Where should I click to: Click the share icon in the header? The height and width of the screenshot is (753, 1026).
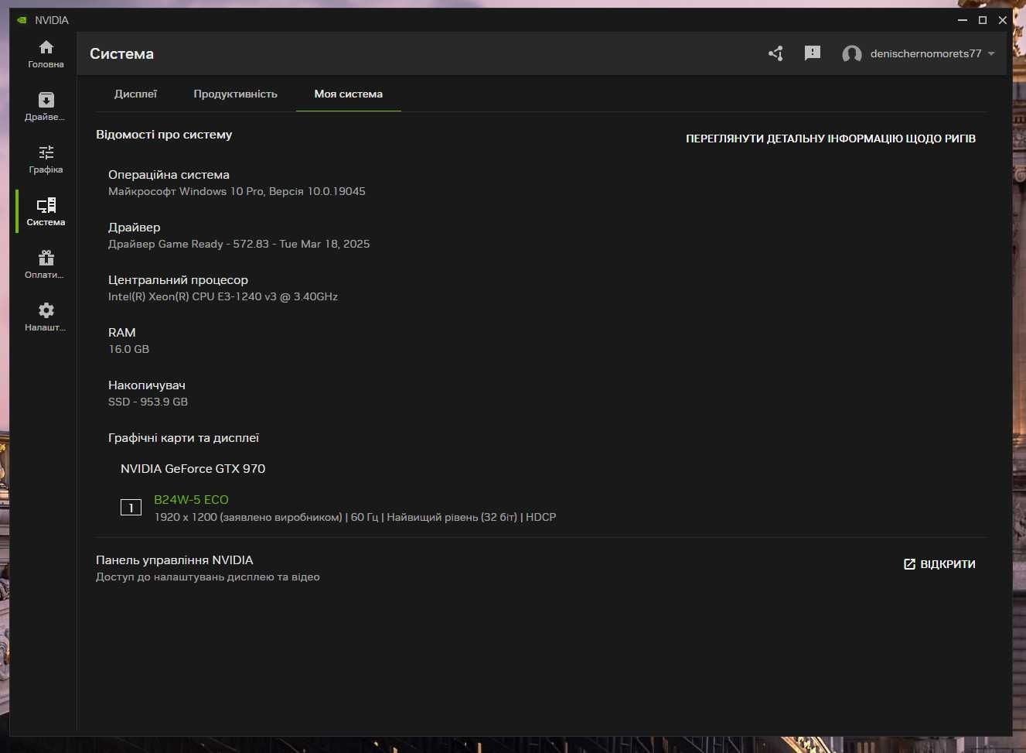tap(775, 53)
